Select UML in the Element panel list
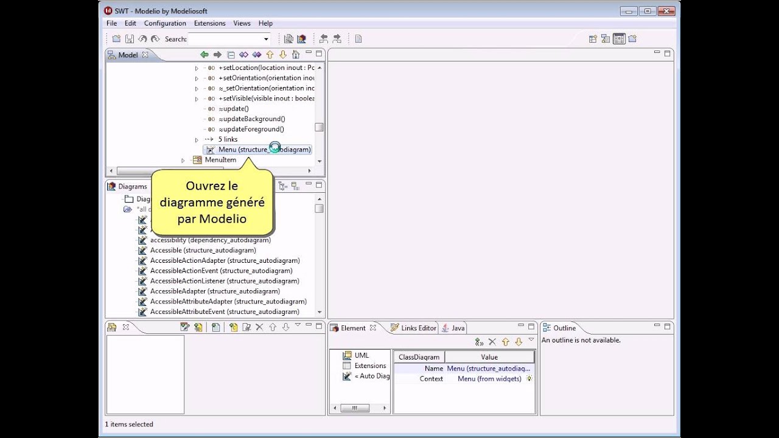The height and width of the screenshot is (438, 779). coord(362,355)
